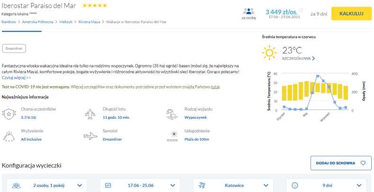374x192 pixels.
Task: Open the '2 osoby, 1 pokój' dropdown
Action: pos(47,185)
